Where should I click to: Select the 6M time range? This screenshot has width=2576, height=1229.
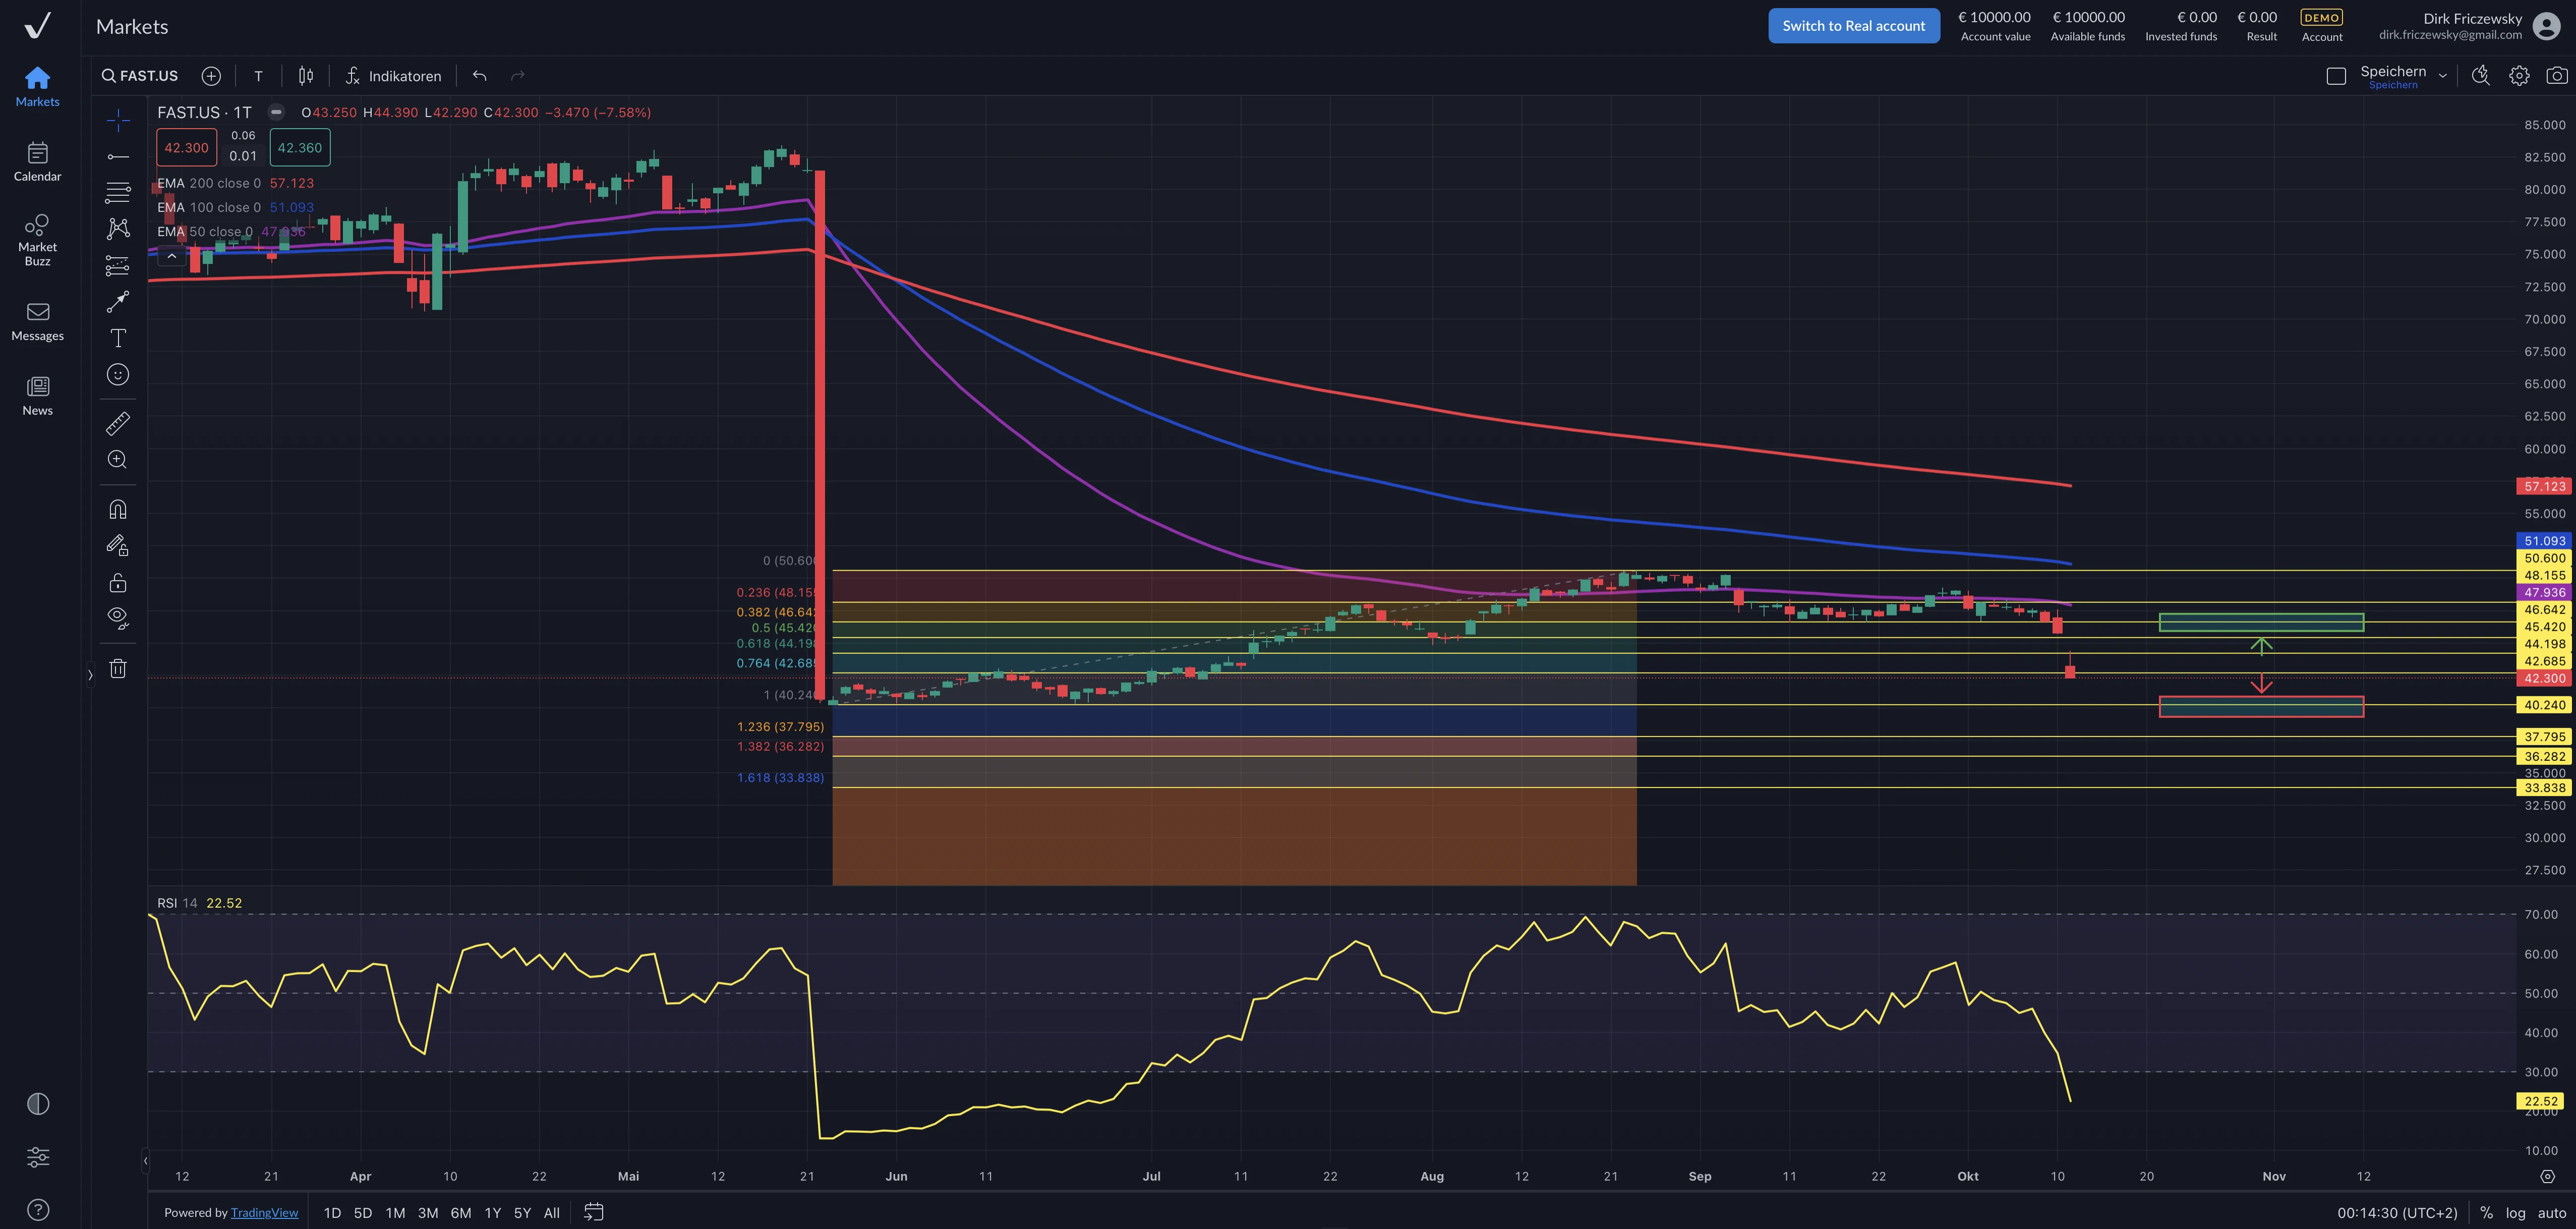460,1212
